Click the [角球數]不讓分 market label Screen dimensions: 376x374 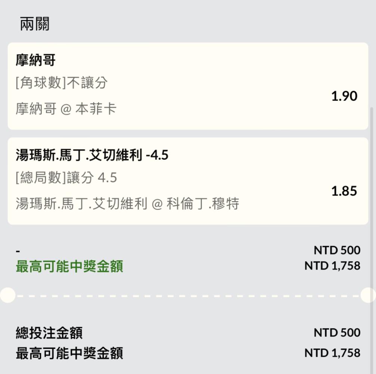[62, 83]
